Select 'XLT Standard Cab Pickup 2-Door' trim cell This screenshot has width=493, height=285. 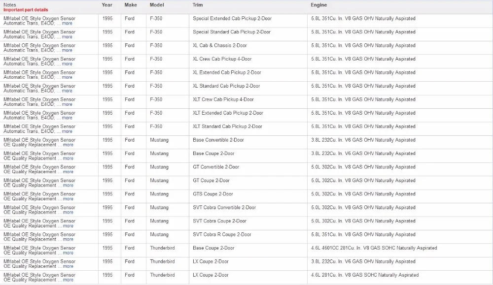tap(228, 127)
